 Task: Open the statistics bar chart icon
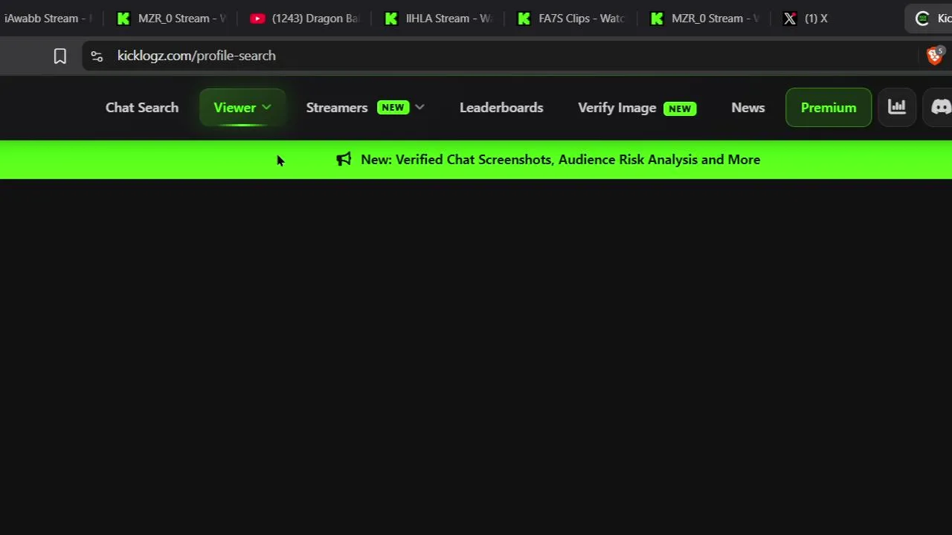click(x=897, y=107)
